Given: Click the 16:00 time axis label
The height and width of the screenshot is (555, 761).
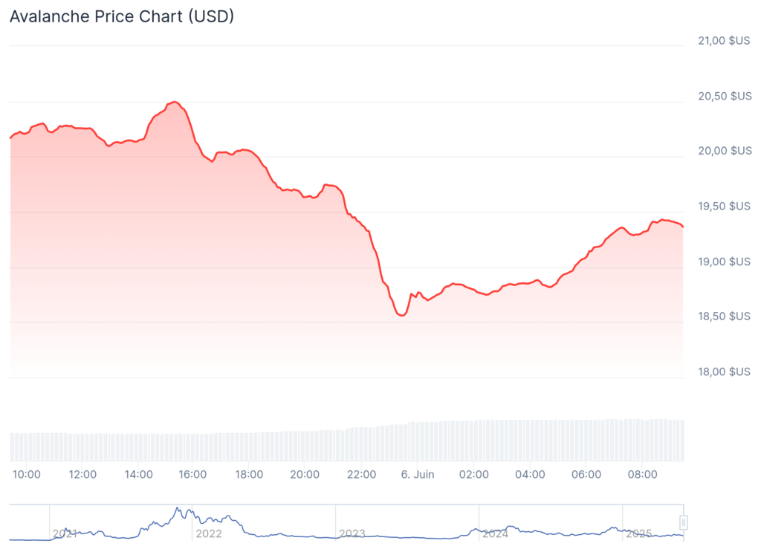Looking at the screenshot, I should pos(192,474).
